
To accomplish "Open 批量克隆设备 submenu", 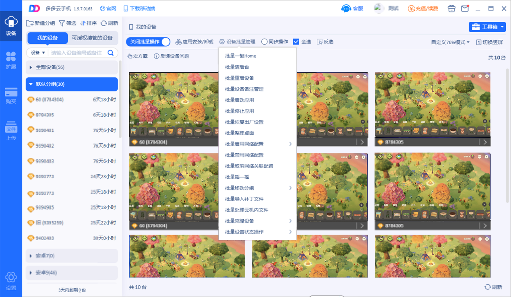I will click(x=257, y=221).
